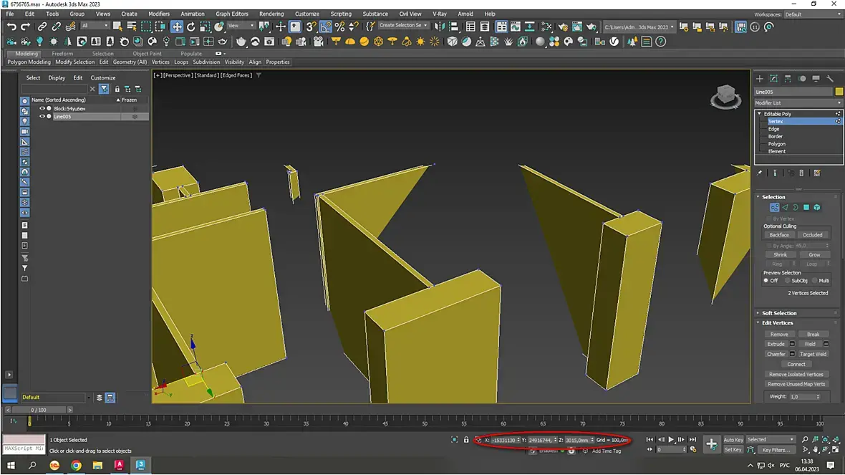Click the Element sub-object cube icon
845x475 pixels.
coord(816,208)
